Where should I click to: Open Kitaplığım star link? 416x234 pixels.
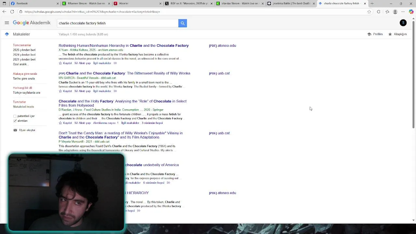coord(397,34)
